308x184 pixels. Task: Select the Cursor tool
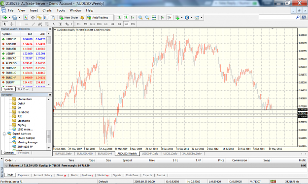(5, 24)
